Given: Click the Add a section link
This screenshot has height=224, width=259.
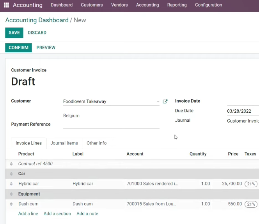Looking at the screenshot, I should [x=57, y=213].
